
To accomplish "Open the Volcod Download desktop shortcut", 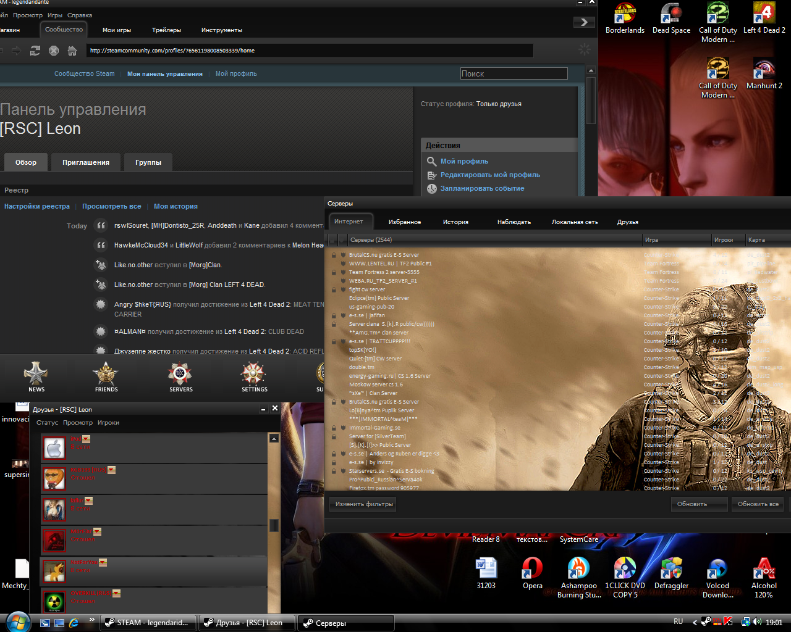I will click(x=717, y=578).
